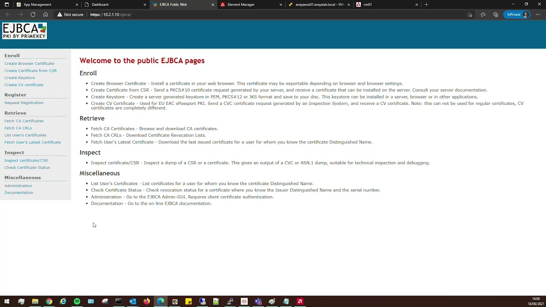
Task: Open browser Settings and more menu
Action: [538, 14]
